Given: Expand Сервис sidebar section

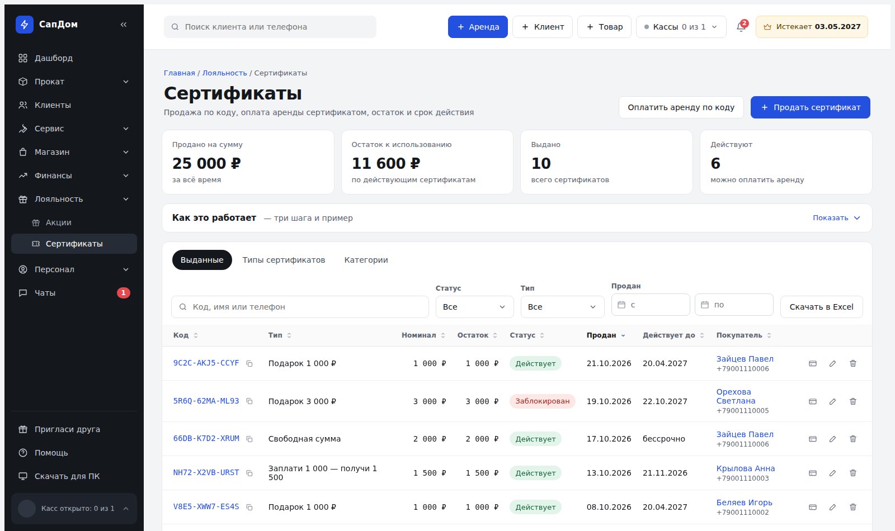Looking at the screenshot, I should coord(74,129).
